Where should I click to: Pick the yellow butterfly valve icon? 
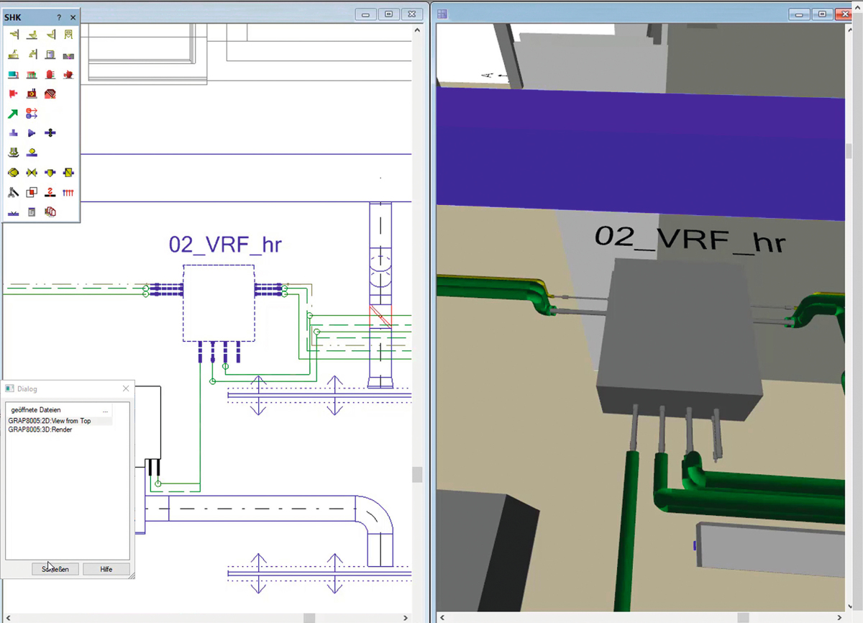coord(32,173)
